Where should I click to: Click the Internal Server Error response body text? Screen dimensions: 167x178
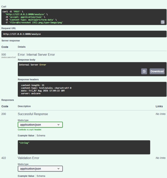pos(33,65)
